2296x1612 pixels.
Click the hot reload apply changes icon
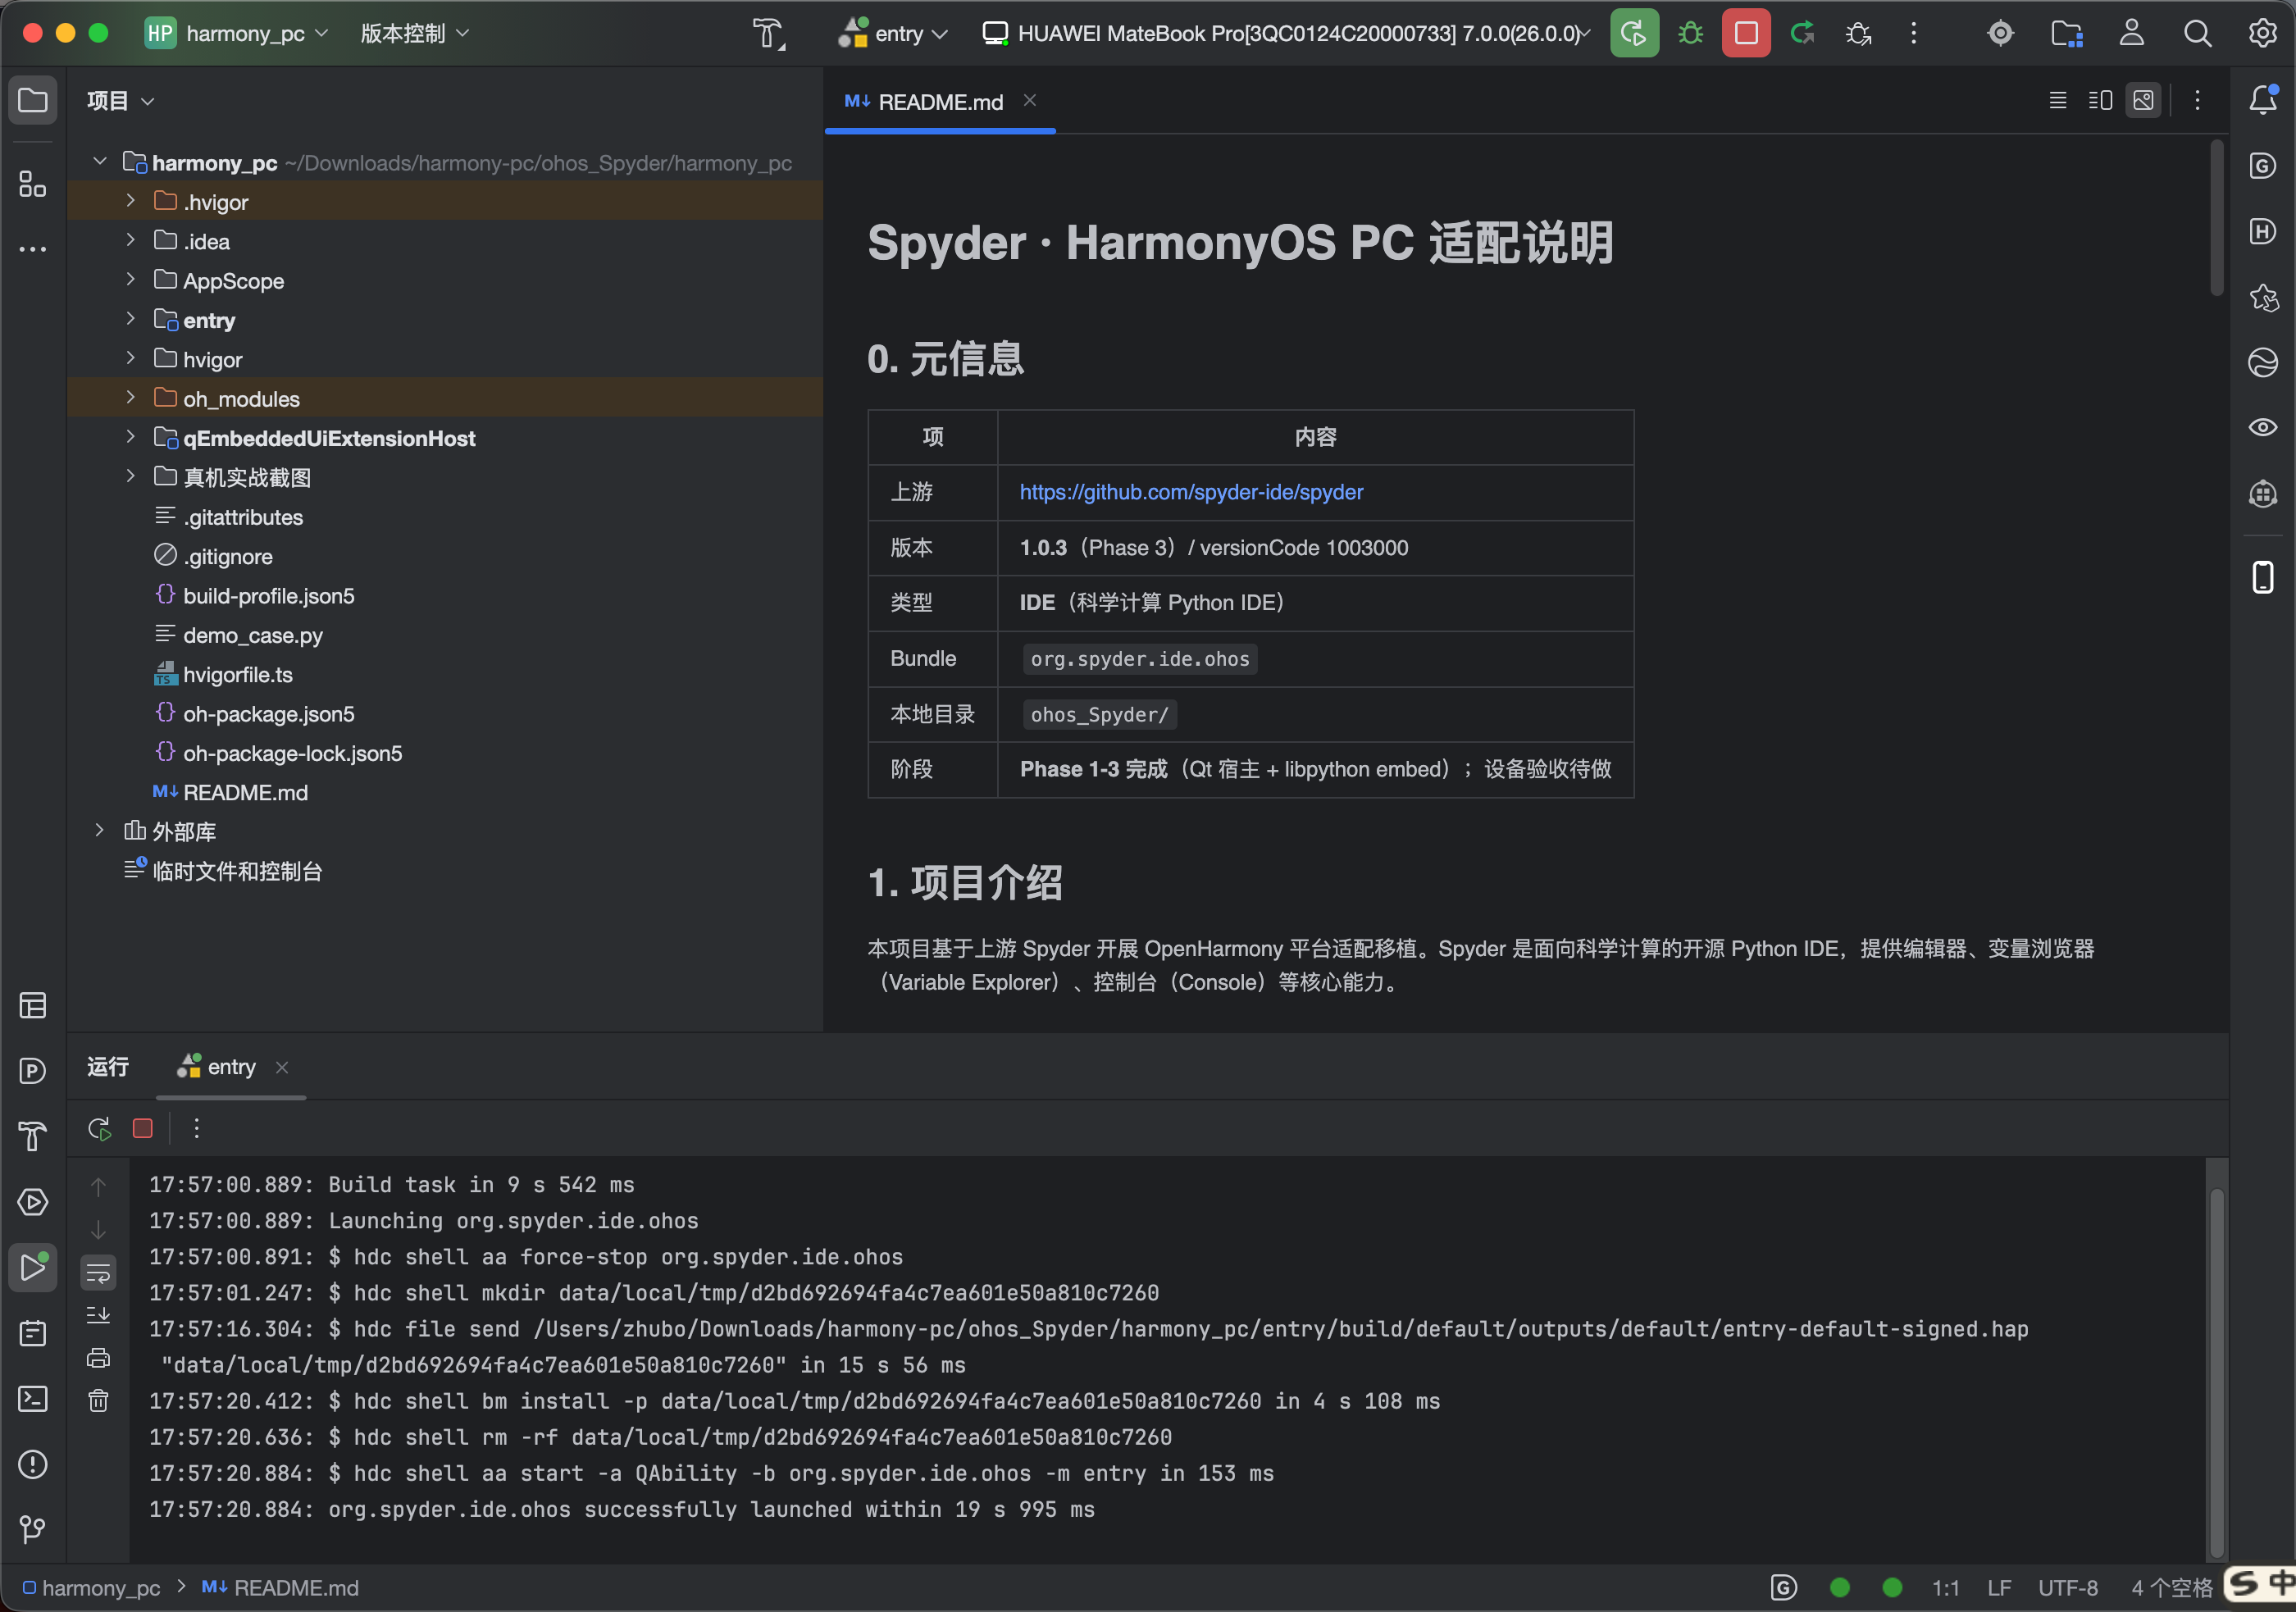point(1802,34)
